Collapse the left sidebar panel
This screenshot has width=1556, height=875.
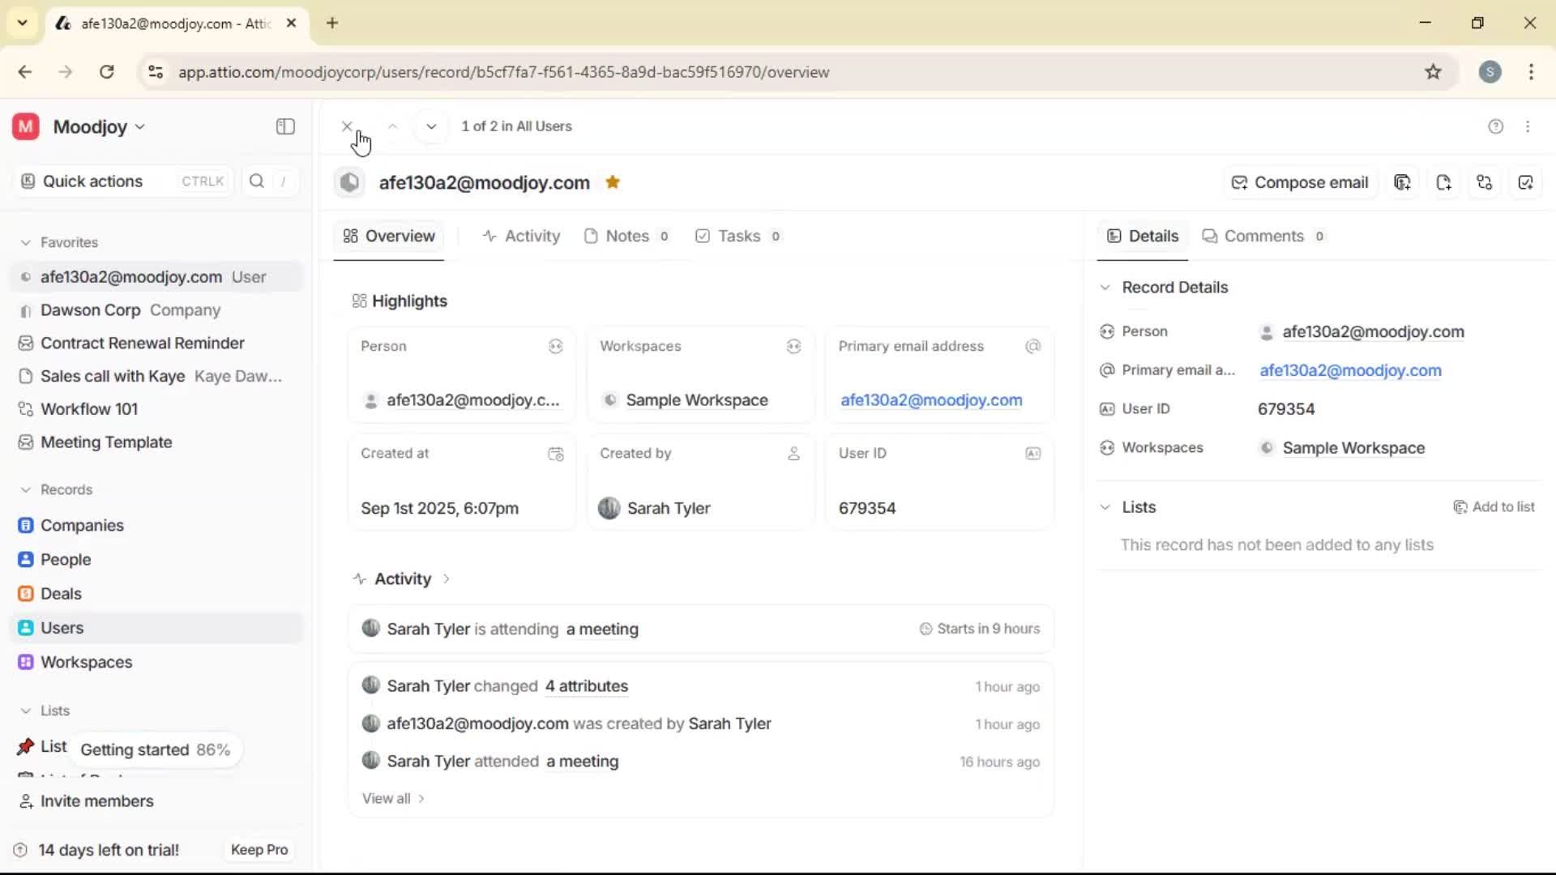point(284,126)
